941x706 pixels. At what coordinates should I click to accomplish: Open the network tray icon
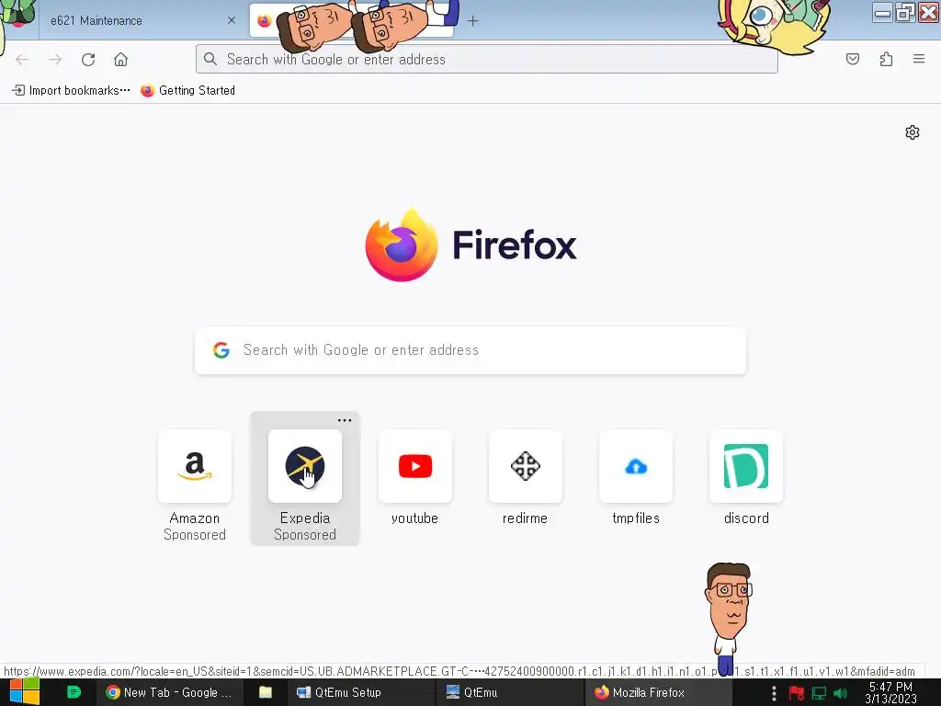pos(819,693)
